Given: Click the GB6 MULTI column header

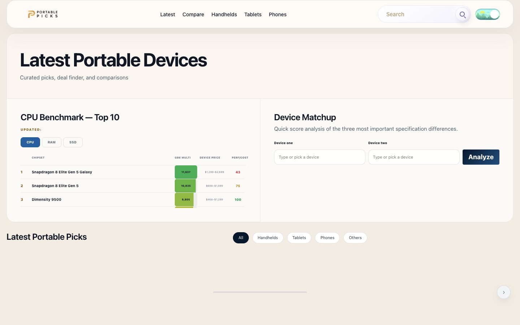Looking at the screenshot, I should coord(183,158).
